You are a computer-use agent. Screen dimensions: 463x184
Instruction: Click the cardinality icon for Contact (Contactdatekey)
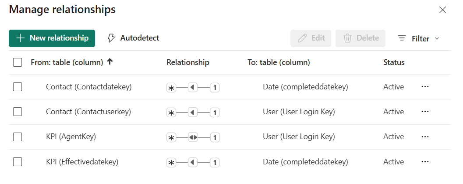click(193, 87)
